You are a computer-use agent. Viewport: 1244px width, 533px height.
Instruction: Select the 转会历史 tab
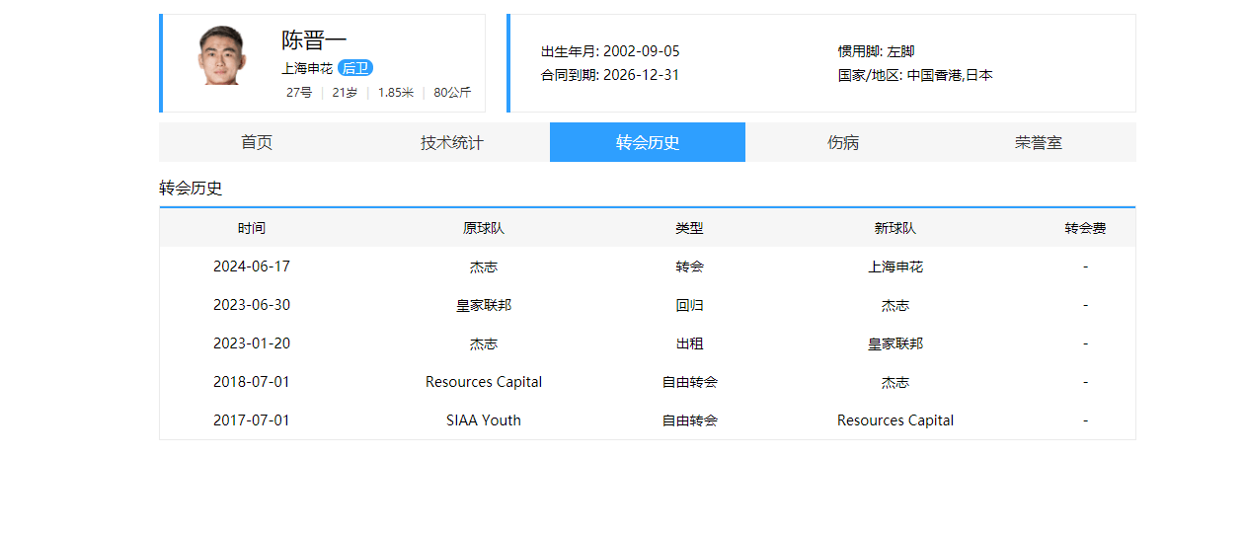point(648,142)
